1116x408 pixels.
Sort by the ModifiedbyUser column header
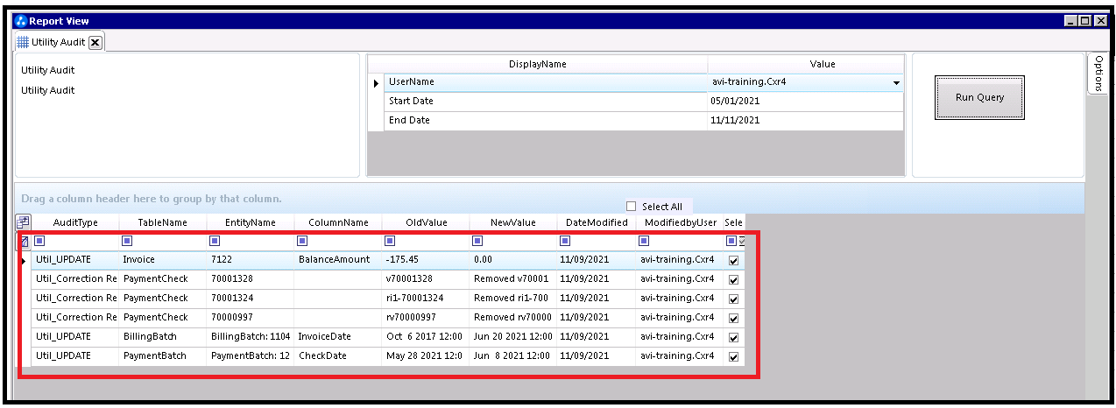[681, 222]
